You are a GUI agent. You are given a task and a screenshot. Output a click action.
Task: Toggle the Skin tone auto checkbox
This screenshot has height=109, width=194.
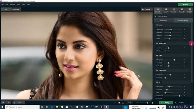(165, 51)
